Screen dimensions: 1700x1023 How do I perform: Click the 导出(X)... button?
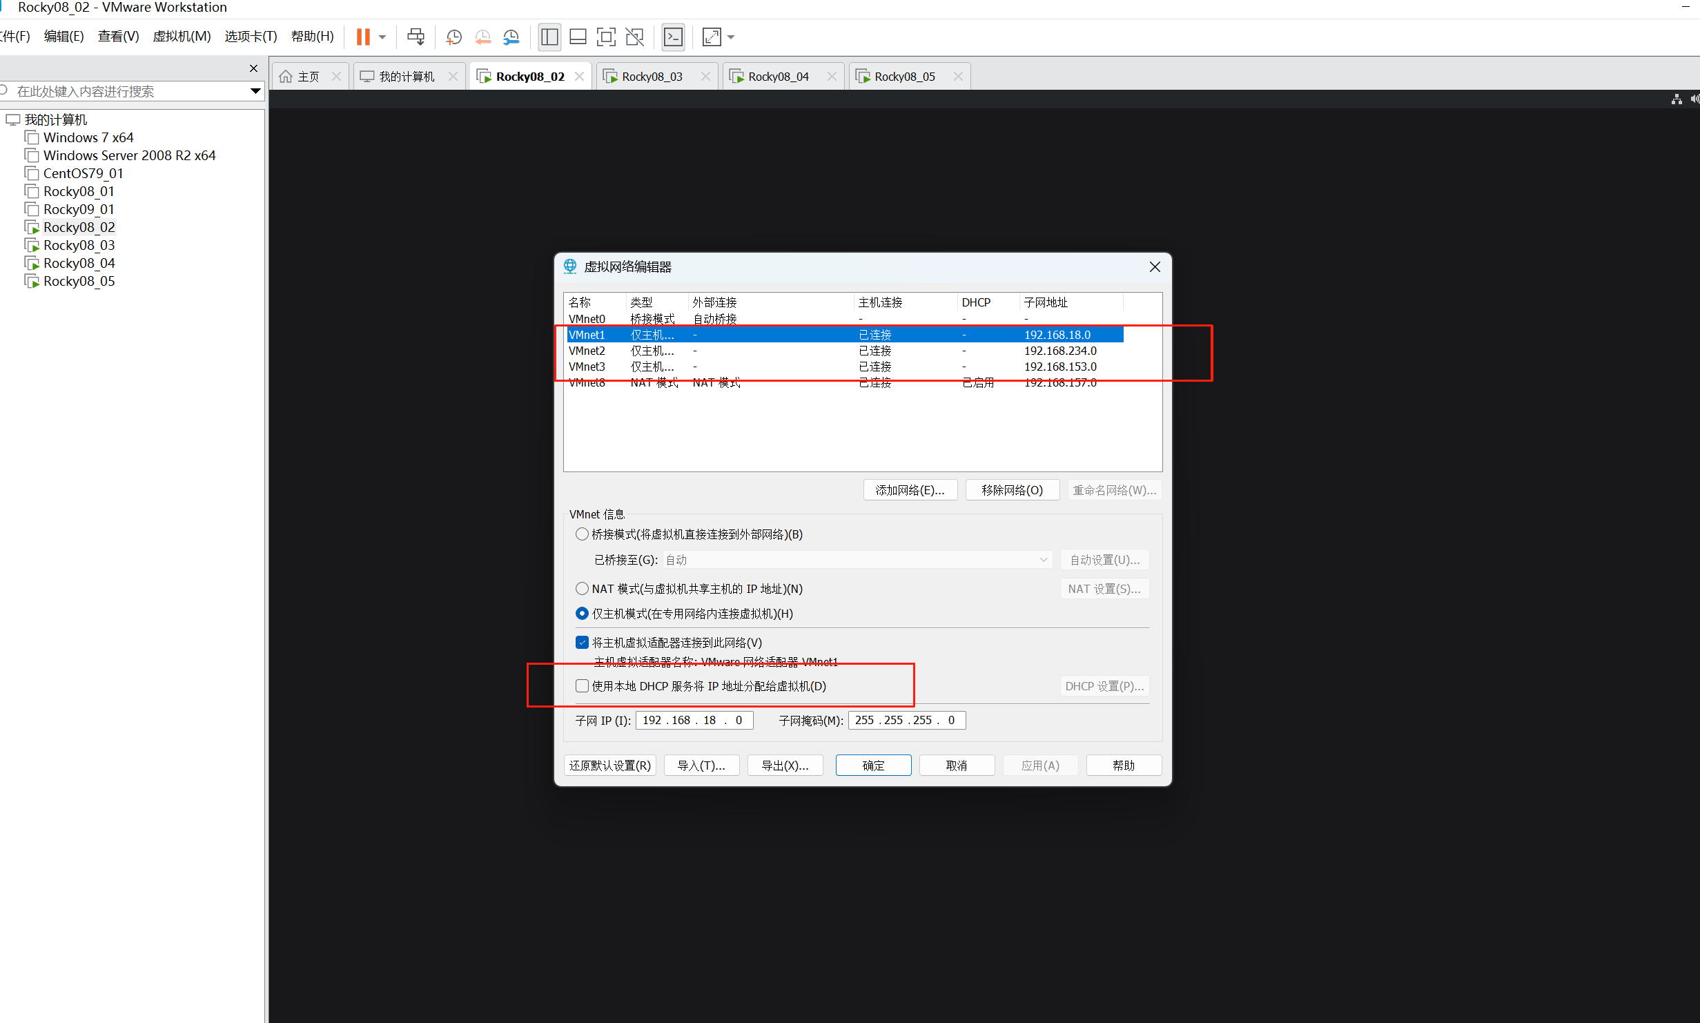point(785,766)
